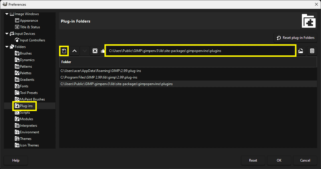
Task: Select the AppData Roaming GIMP plug-ins row
Action: pyautogui.click(x=188, y=71)
